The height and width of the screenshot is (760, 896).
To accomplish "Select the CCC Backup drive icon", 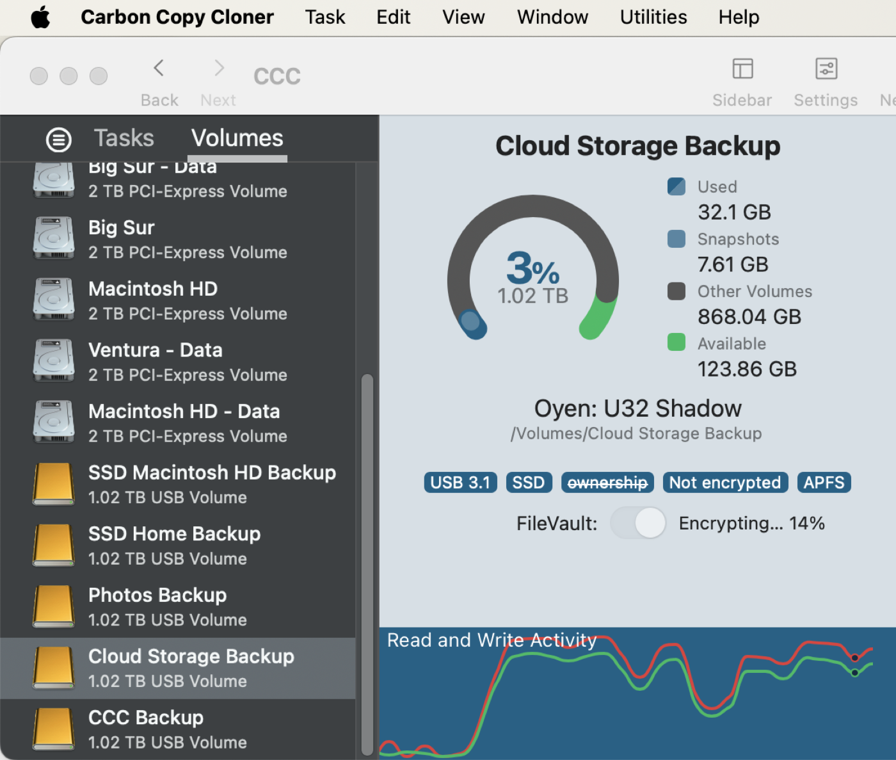I will [54, 729].
